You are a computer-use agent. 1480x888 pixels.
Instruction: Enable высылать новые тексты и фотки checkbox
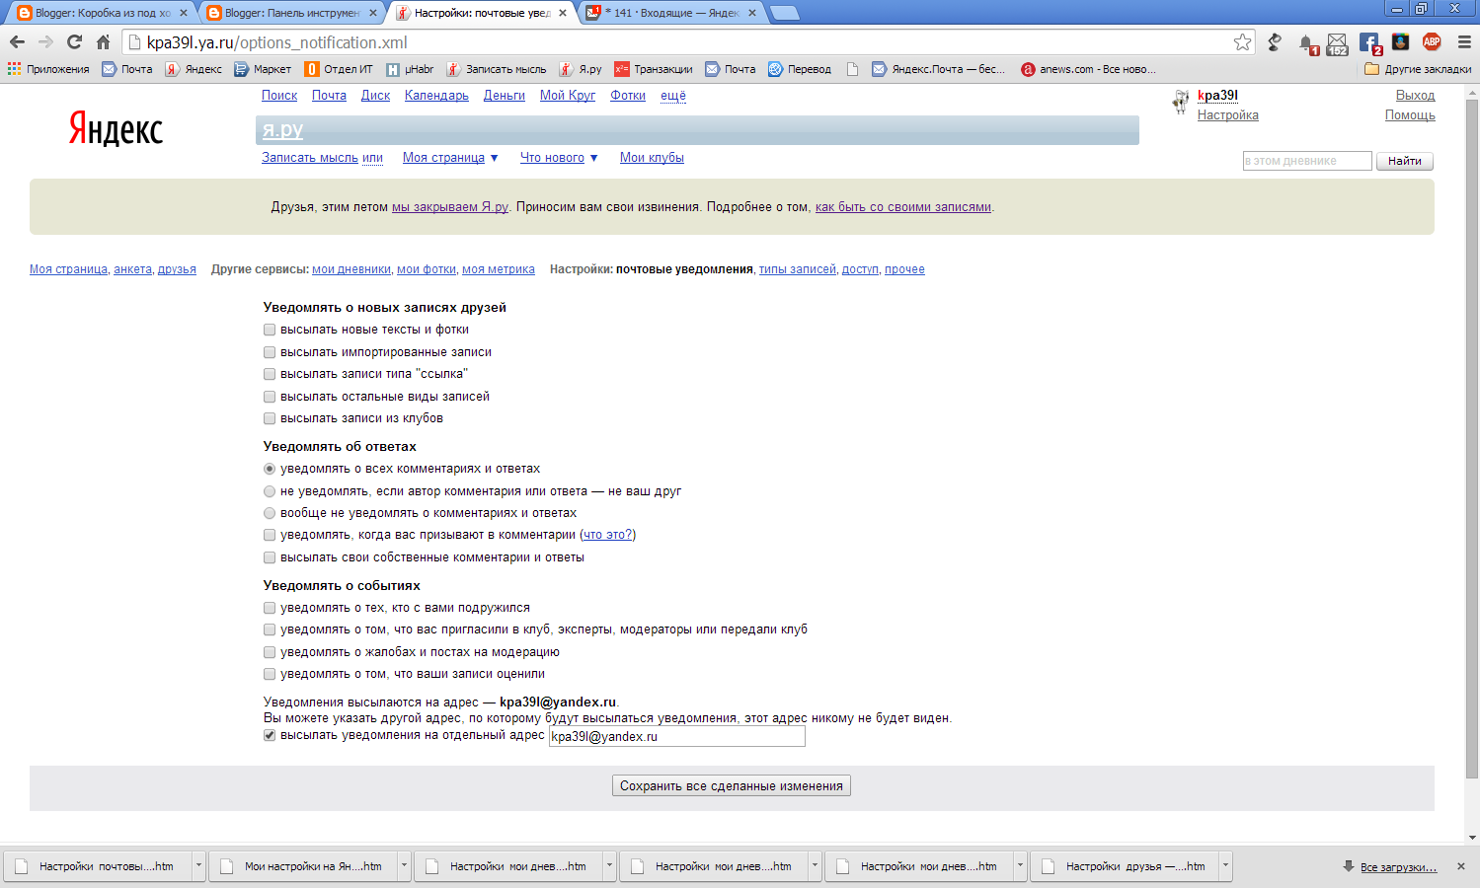point(270,330)
